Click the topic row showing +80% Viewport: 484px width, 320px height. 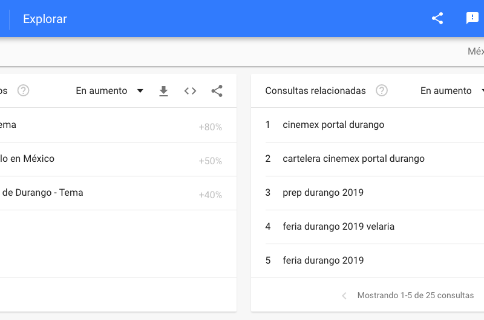(109, 125)
